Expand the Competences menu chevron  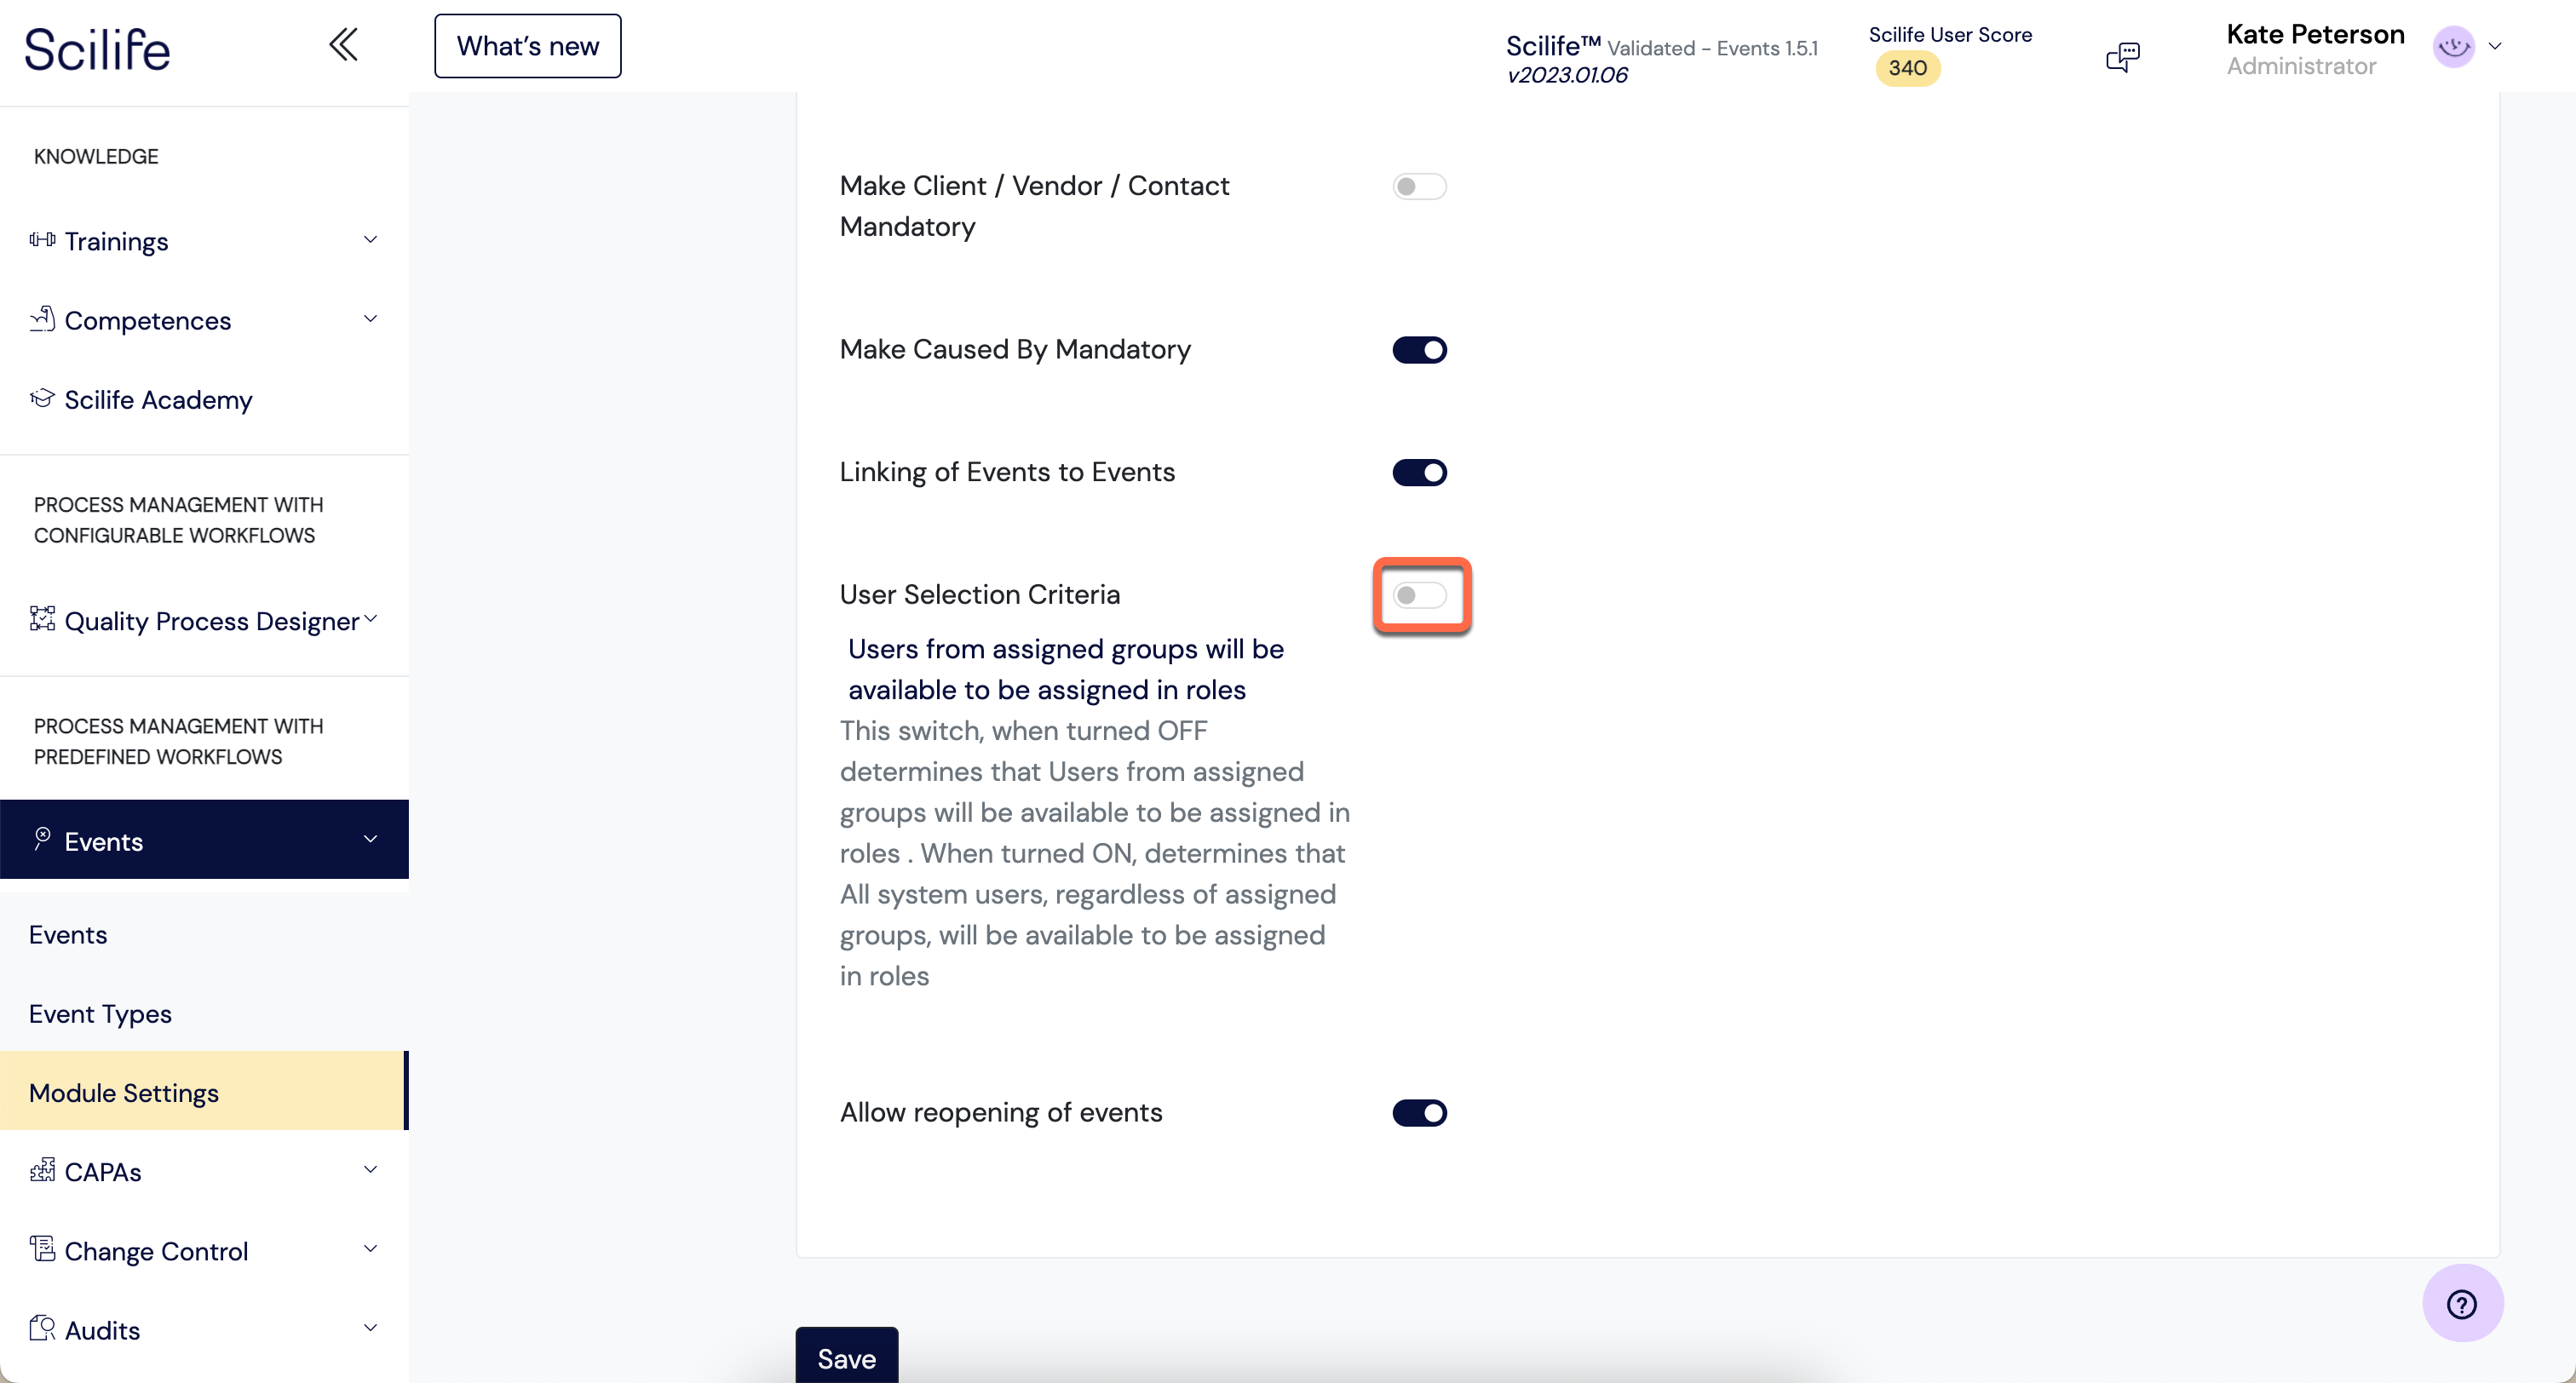tap(370, 319)
